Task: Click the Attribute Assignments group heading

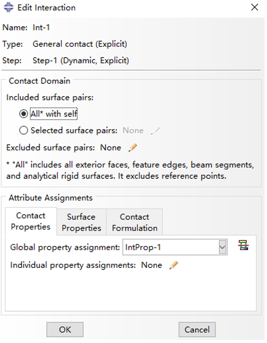Action: coord(51,198)
